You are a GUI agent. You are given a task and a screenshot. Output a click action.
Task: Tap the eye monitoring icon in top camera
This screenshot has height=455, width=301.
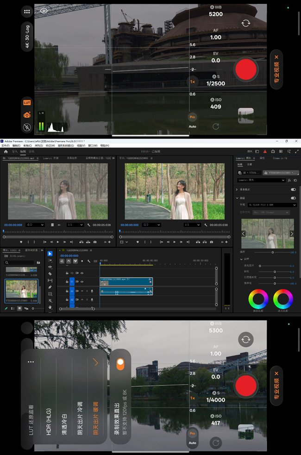[44, 10]
